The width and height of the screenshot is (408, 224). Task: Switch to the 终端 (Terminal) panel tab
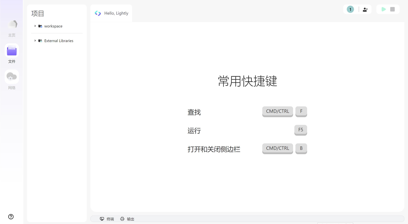point(110,219)
